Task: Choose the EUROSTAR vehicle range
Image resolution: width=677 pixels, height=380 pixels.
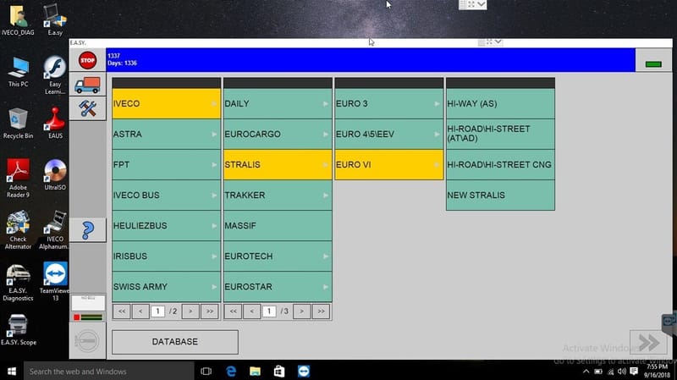Action: click(x=278, y=287)
